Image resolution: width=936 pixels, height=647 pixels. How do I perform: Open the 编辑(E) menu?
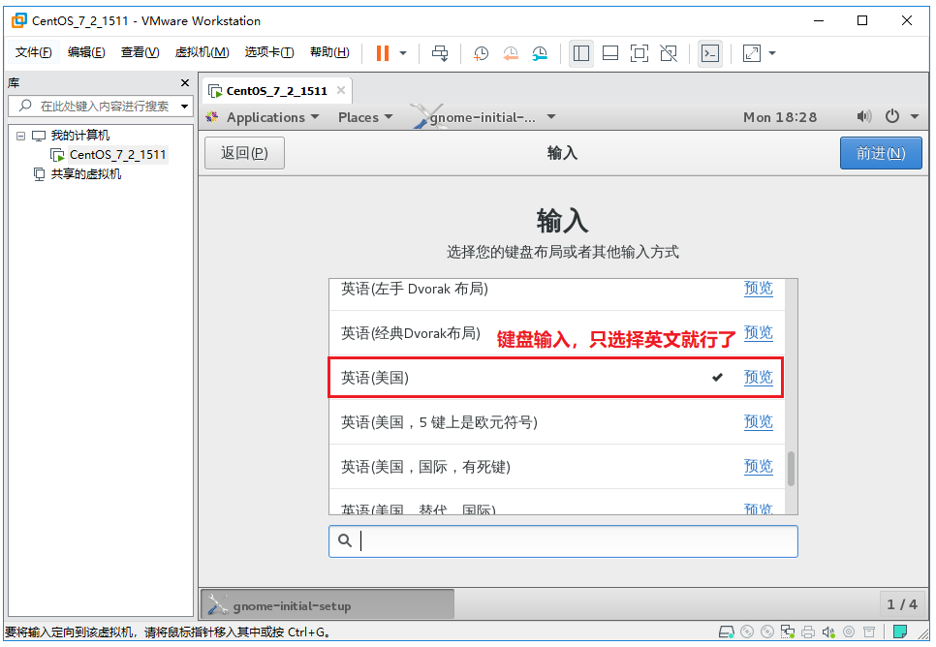[x=86, y=52]
